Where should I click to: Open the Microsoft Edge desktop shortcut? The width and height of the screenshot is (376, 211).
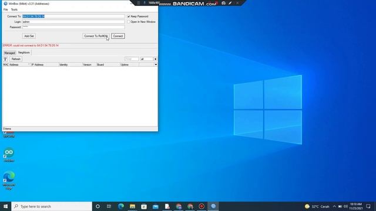(9, 180)
